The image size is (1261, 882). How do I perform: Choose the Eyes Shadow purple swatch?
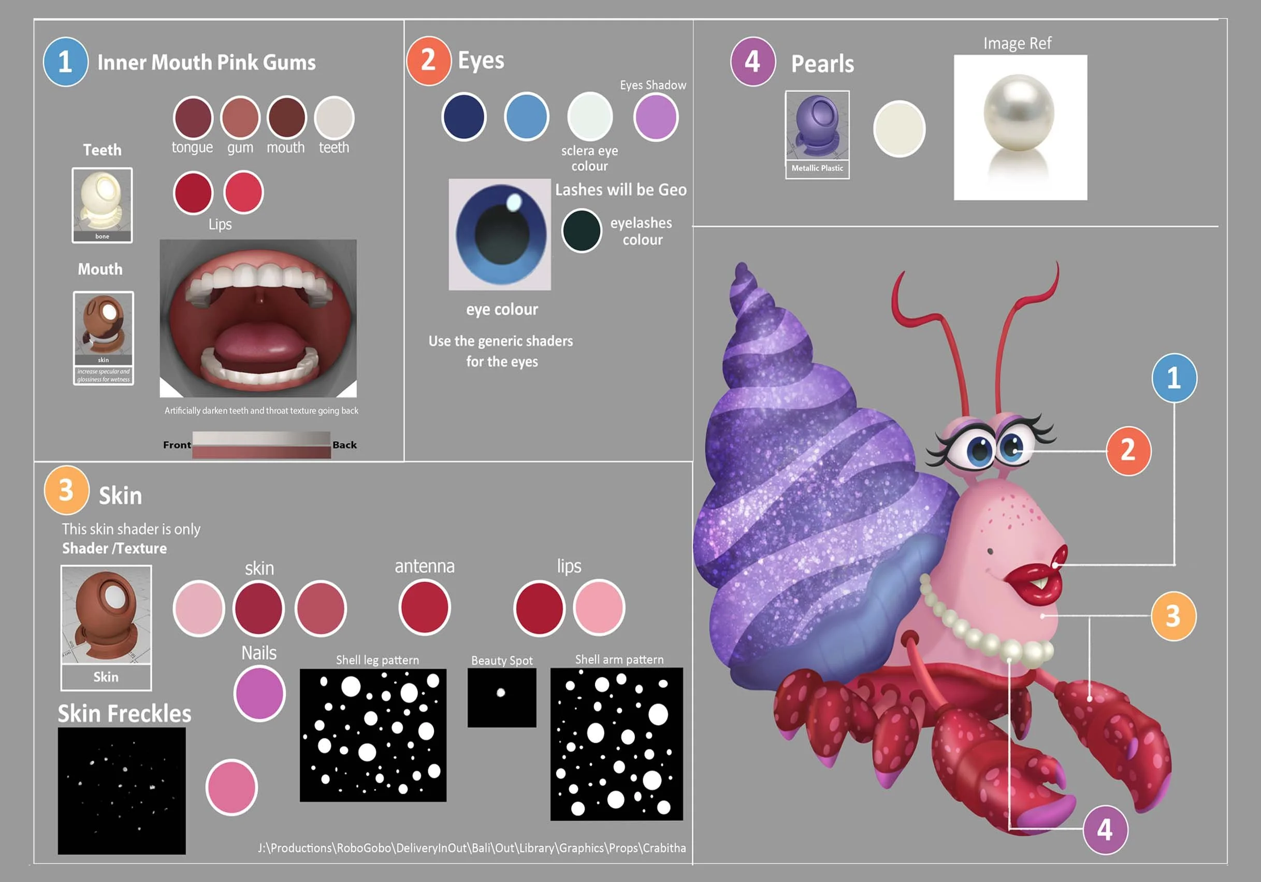(656, 117)
